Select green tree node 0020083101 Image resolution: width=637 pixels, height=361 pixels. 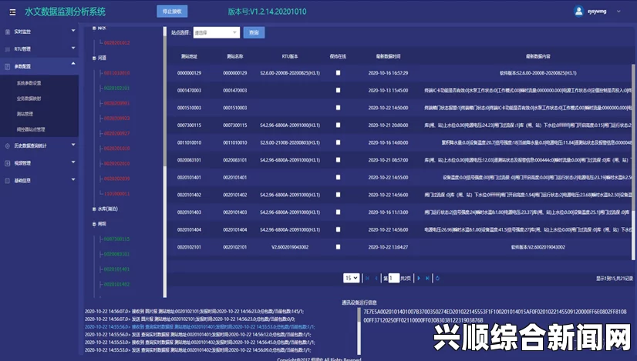tap(117, 254)
